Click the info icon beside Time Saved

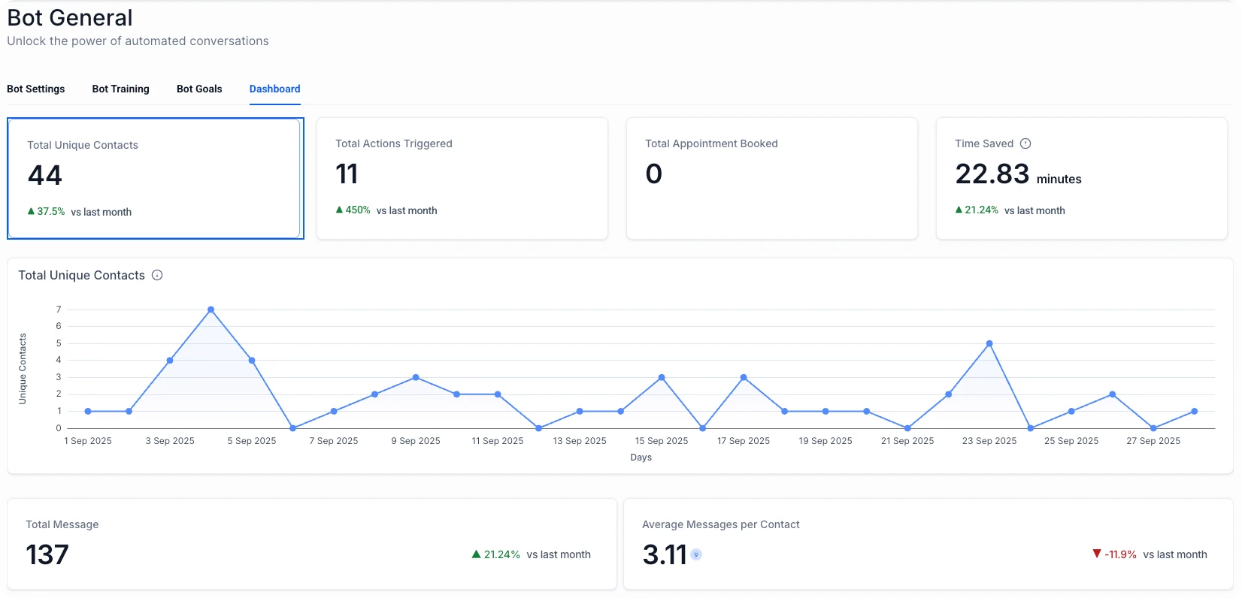1025,143
